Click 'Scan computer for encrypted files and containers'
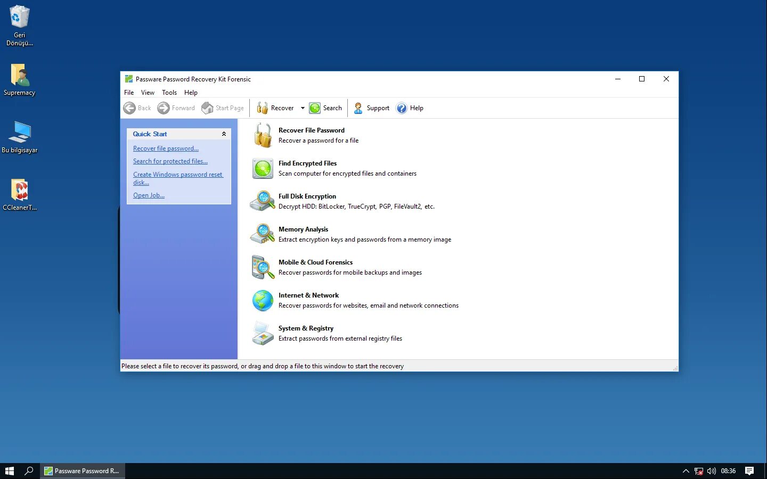 click(x=347, y=174)
